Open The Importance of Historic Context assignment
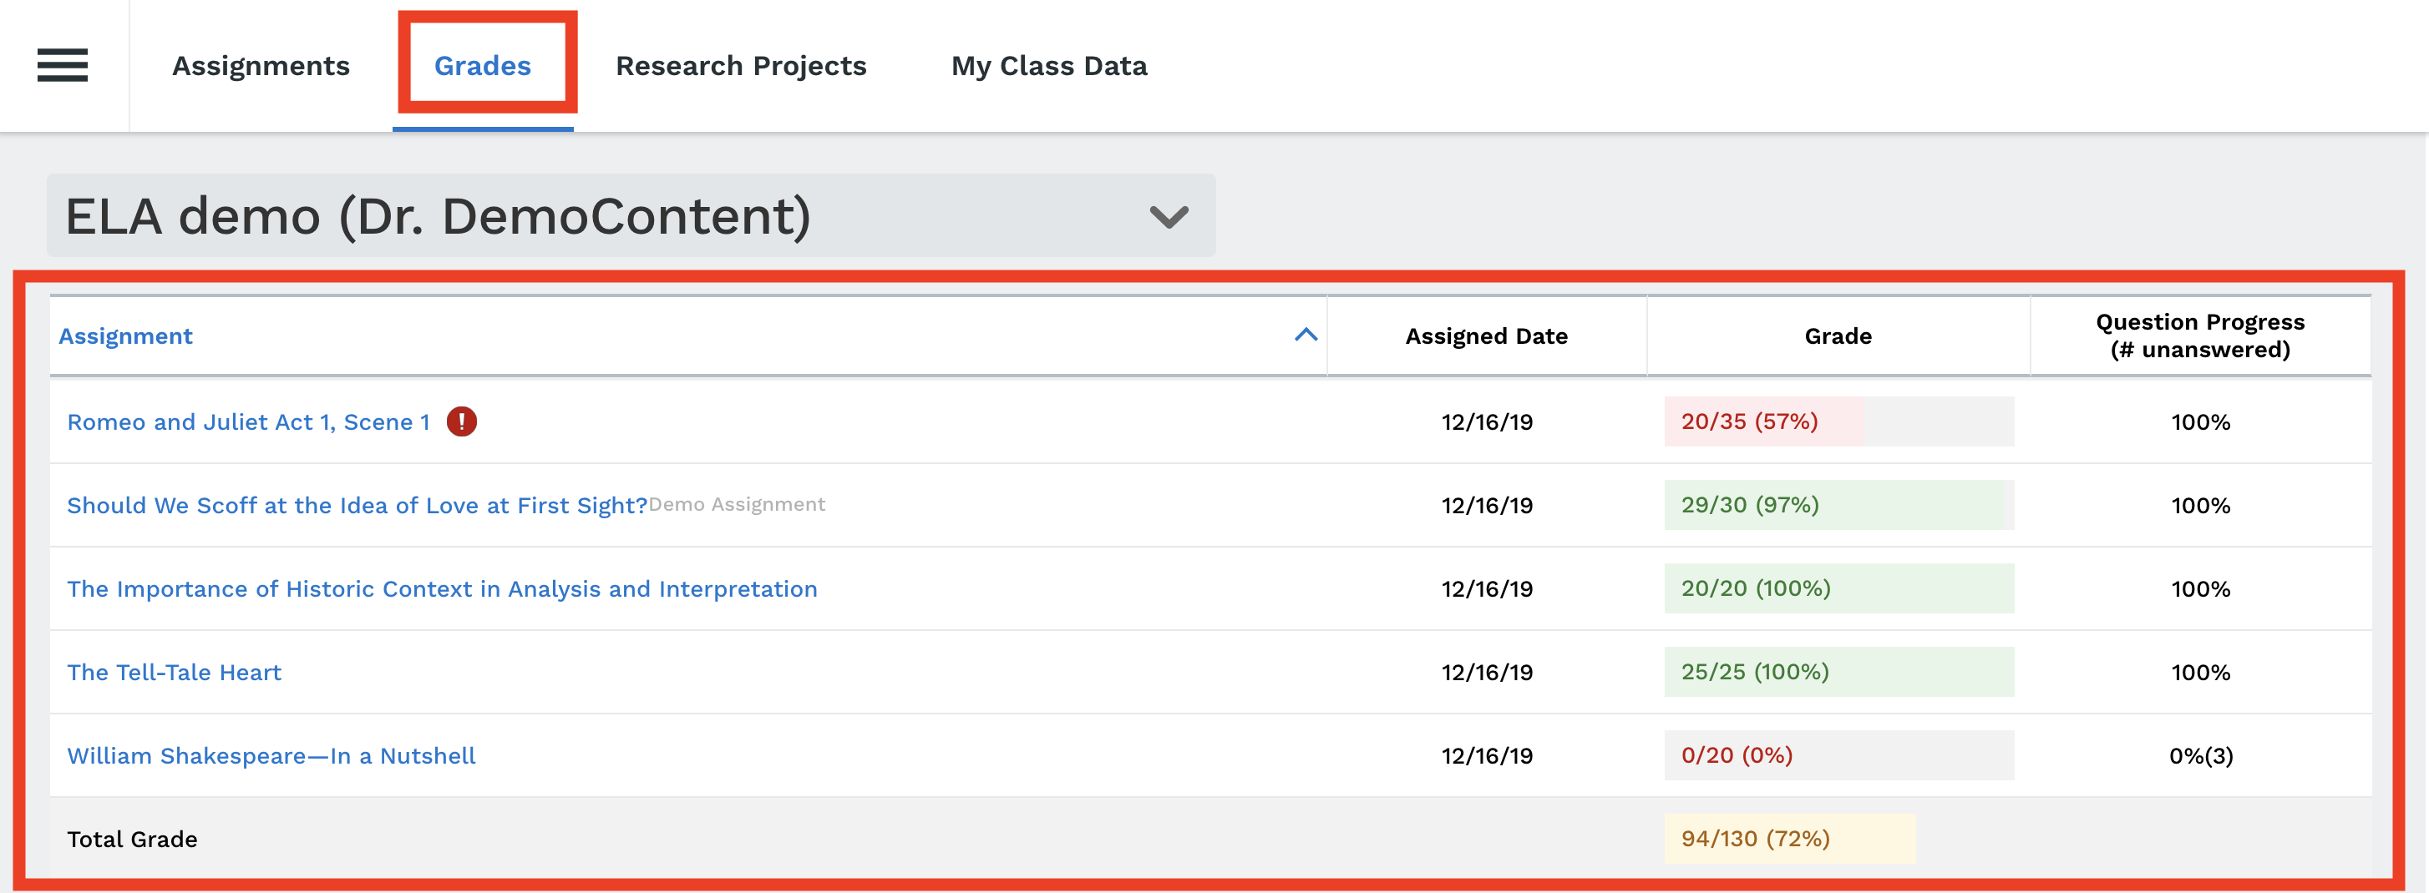2429x893 pixels. 442,588
